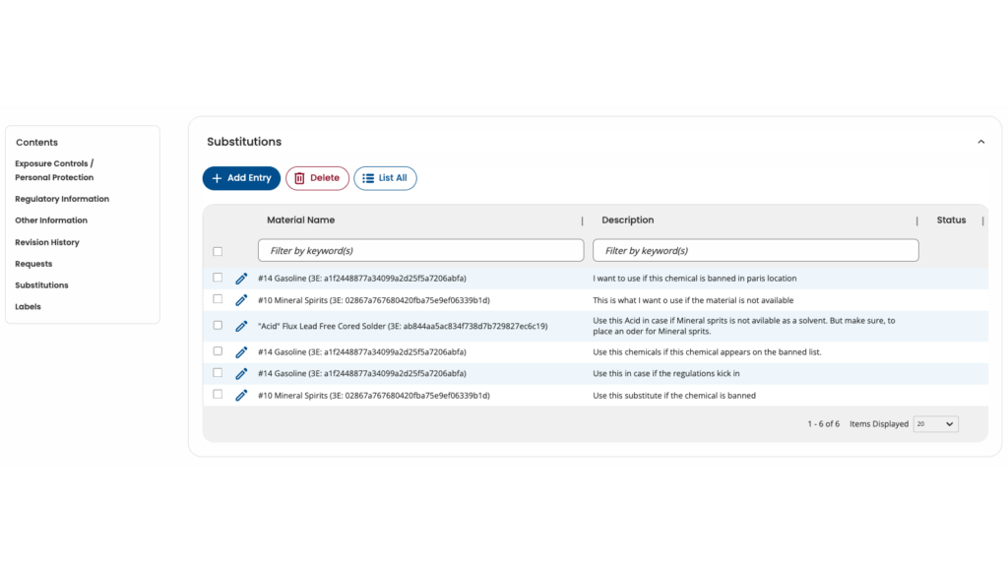Click 'Use this chemicals if this chemical appears on the banned list'

pyautogui.click(x=707, y=352)
